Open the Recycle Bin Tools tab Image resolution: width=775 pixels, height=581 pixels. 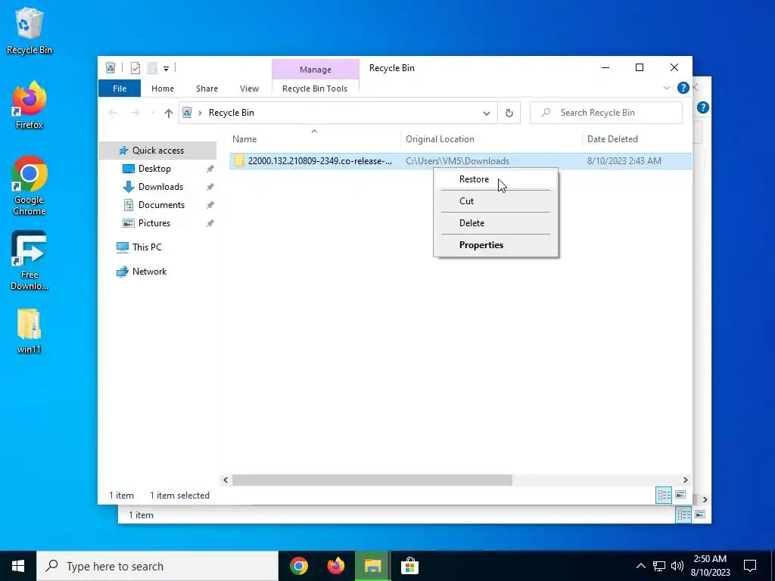(x=315, y=89)
